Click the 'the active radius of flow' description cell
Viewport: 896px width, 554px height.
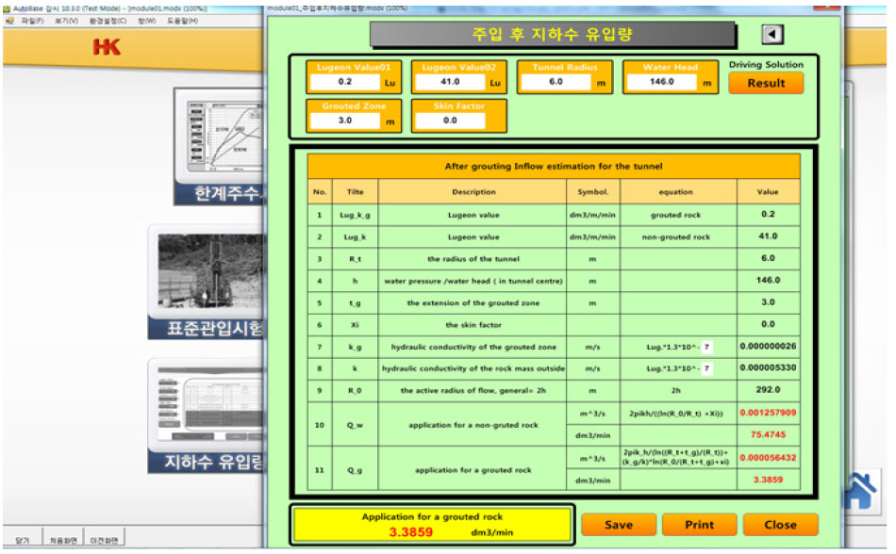click(x=473, y=391)
